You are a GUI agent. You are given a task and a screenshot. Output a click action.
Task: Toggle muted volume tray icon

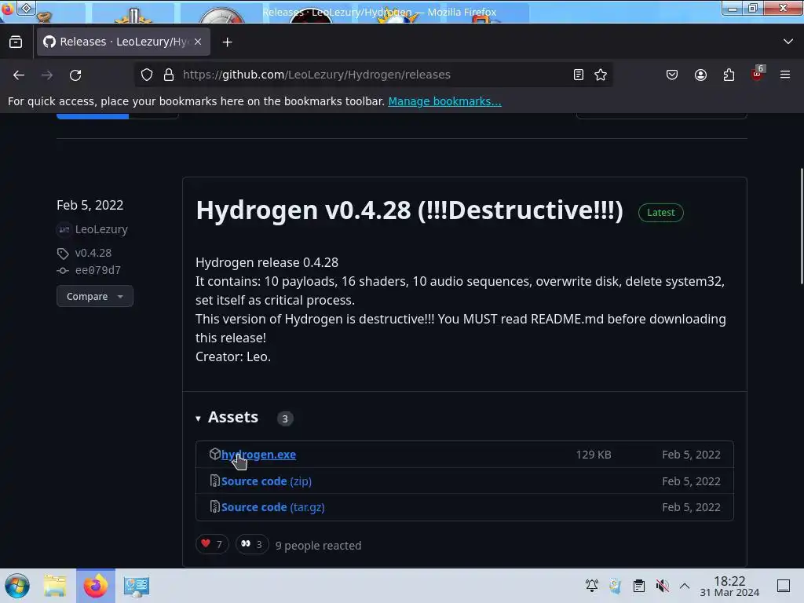point(662,586)
